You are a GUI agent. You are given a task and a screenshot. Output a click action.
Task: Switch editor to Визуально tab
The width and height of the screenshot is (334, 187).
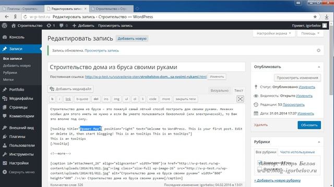[x=219, y=90]
